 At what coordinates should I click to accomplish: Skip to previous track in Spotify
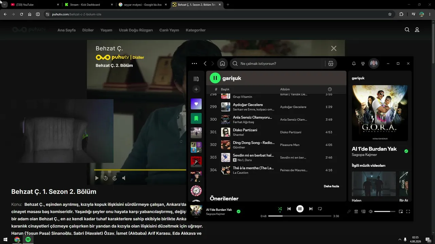pyautogui.click(x=289, y=209)
